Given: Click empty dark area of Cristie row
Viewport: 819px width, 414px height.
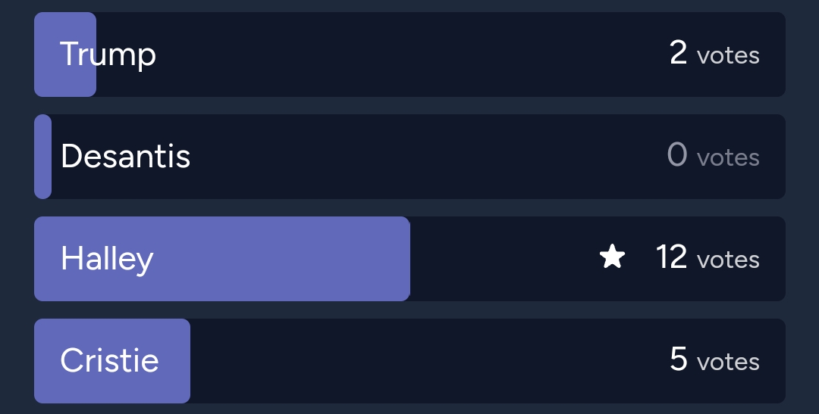Looking at the screenshot, I should click(428, 361).
